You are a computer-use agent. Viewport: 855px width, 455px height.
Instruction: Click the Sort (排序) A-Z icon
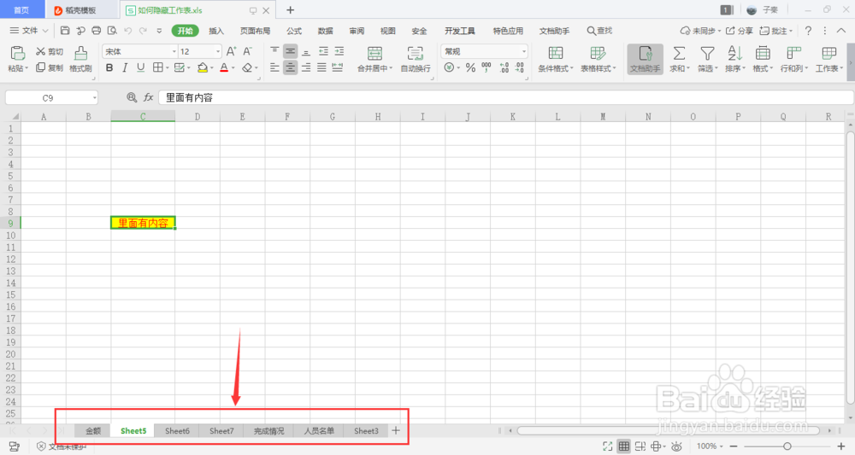[734, 53]
